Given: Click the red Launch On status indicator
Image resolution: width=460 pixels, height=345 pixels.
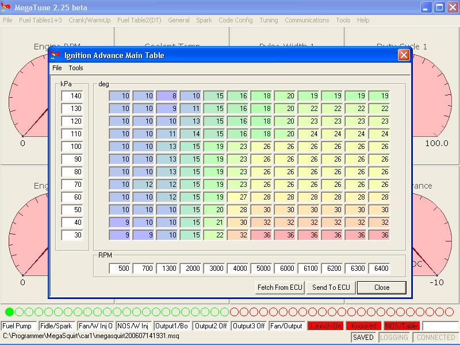Looking at the screenshot, I should [x=325, y=326].
